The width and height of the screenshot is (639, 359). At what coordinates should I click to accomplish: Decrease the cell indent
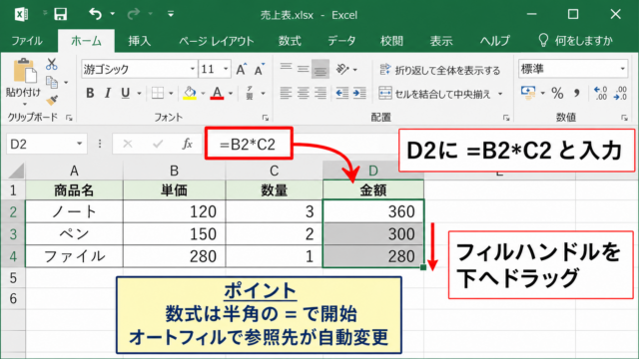tap(342, 93)
